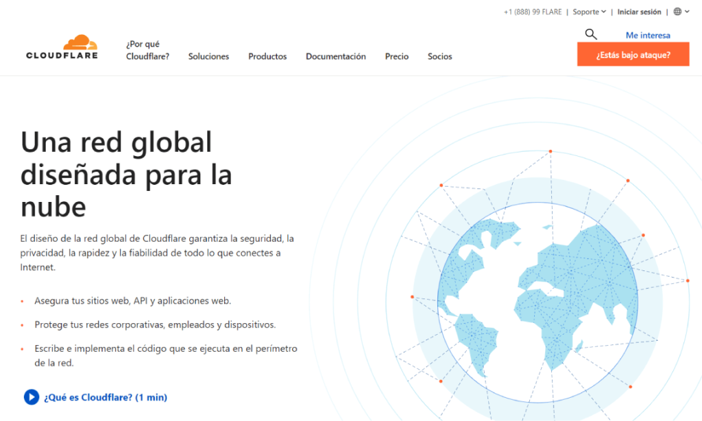The image size is (702, 421).
Task: Click the Me interesa link
Action: pyautogui.click(x=648, y=36)
